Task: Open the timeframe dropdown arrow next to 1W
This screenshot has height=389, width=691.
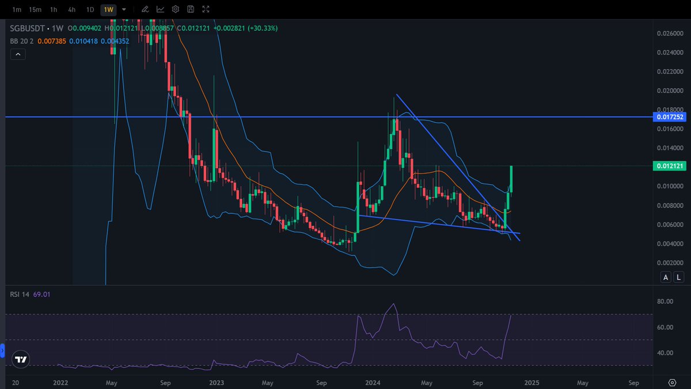Action: 124,9
